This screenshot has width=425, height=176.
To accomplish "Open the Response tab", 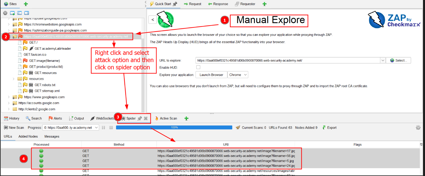I will [218, 4].
